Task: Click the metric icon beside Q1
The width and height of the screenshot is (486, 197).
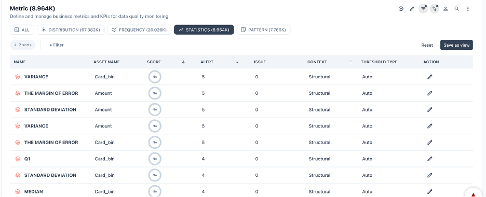Action: point(18,159)
